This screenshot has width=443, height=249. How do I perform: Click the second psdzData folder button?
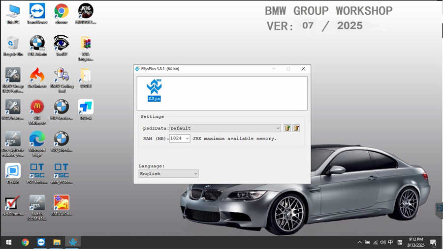tap(296, 128)
